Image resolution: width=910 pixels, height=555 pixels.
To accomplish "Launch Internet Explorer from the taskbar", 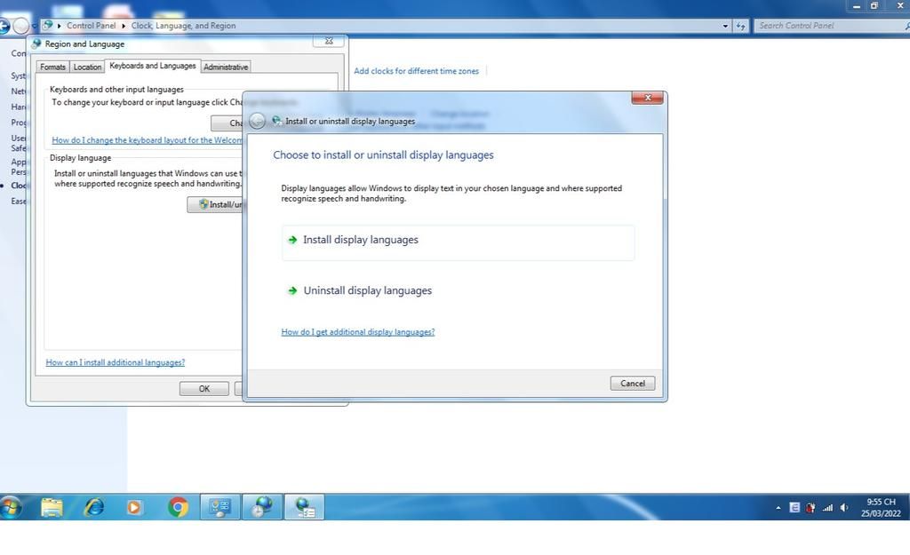I will coord(94,507).
